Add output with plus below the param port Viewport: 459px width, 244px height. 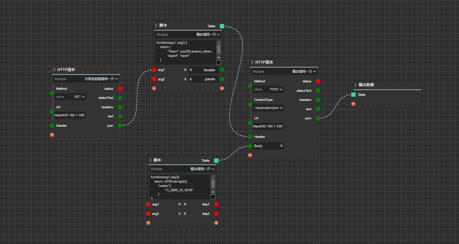click(222, 88)
